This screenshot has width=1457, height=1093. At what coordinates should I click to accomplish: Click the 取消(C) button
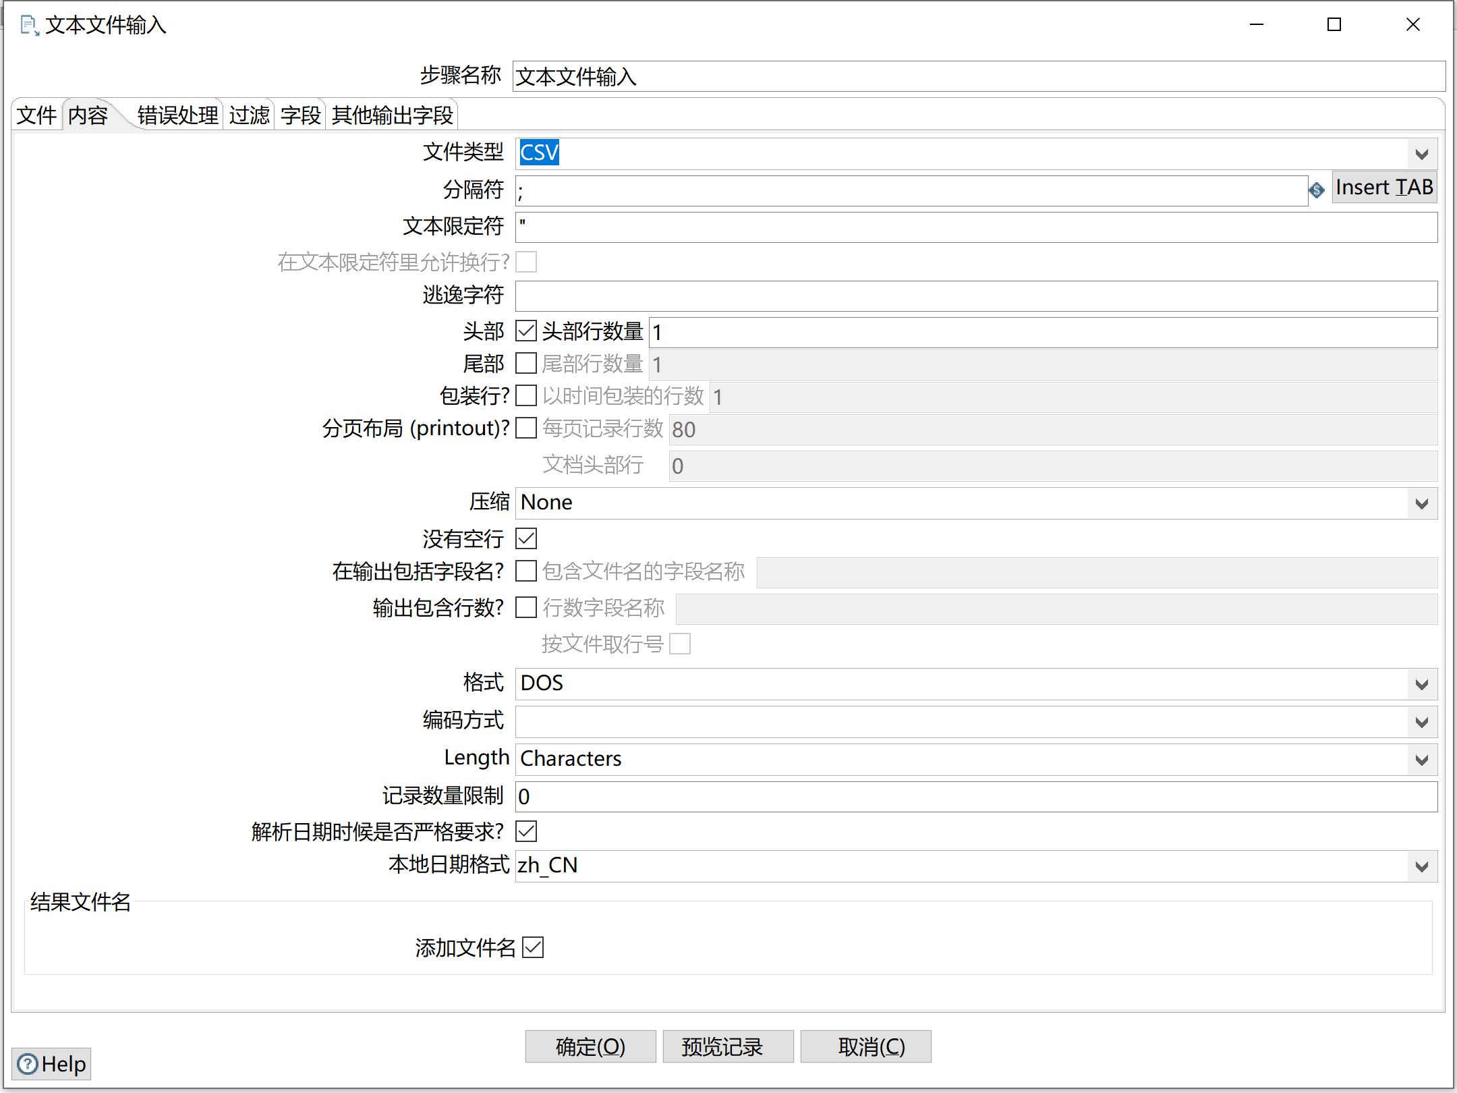pos(865,1046)
